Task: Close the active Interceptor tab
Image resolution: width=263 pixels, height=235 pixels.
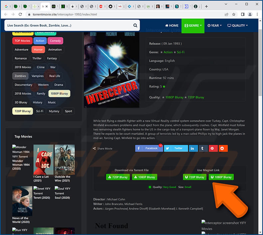Action: tap(47, 6)
